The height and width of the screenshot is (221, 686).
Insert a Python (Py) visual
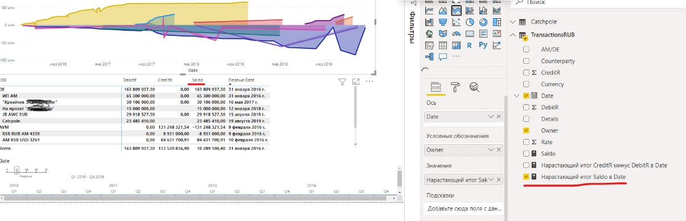(483, 46)
